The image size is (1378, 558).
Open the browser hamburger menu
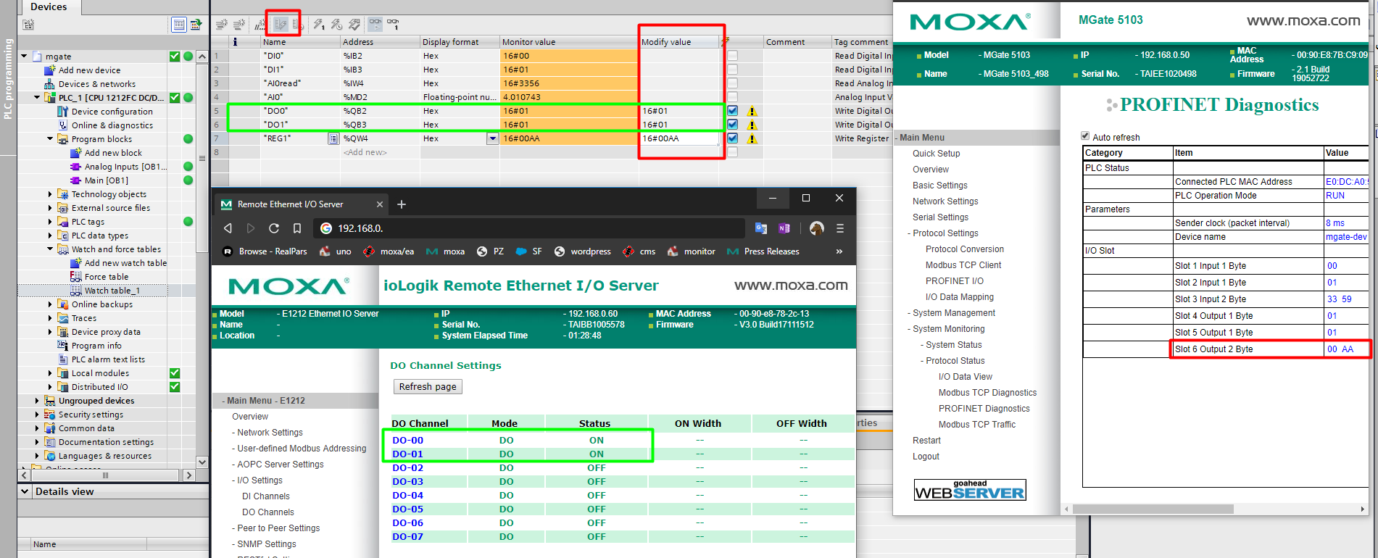(x=840, y=228)
